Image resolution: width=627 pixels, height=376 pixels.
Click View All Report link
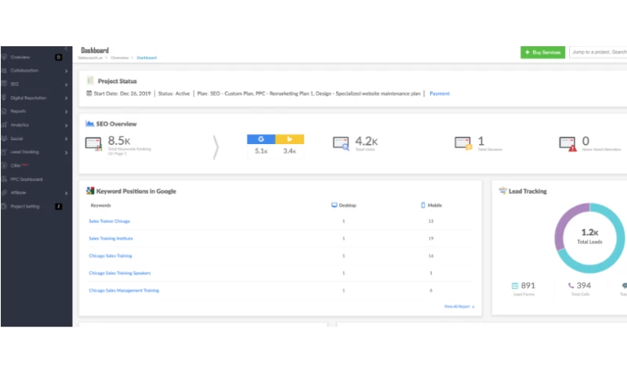(458, 306)
